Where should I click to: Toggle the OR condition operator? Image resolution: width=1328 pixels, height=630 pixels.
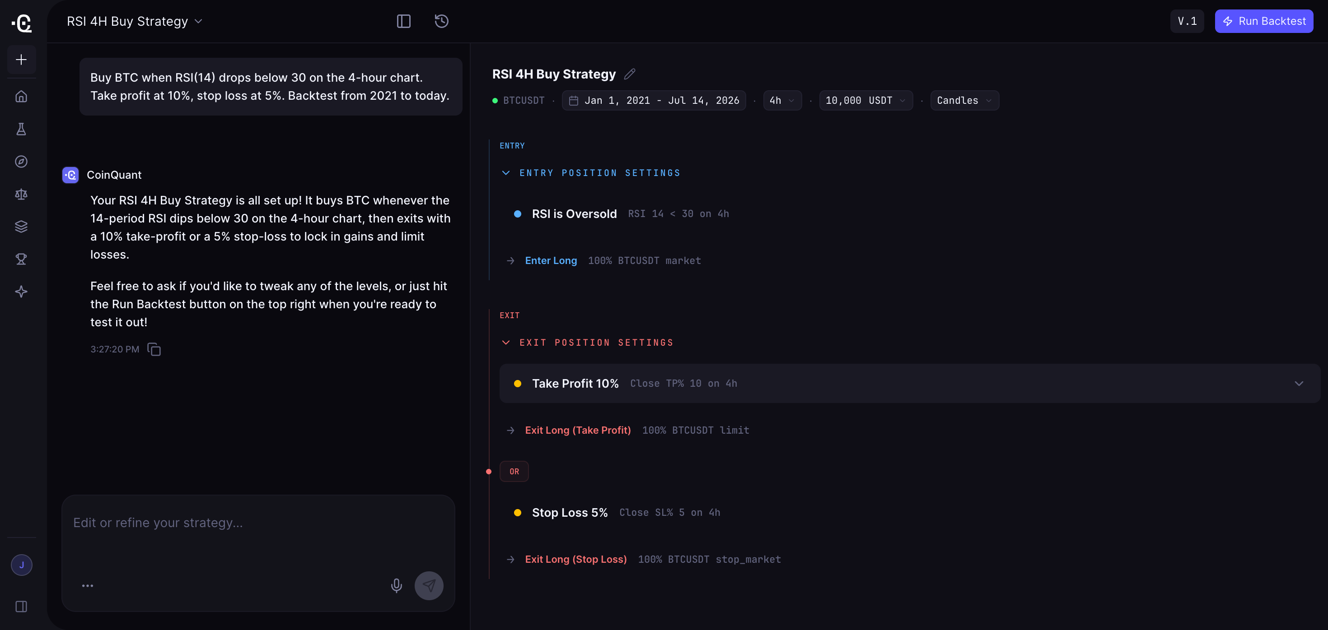coord(514,471)
